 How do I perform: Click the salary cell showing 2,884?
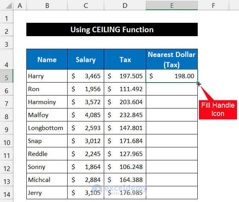pyautogui.click(x=86, y=180)
